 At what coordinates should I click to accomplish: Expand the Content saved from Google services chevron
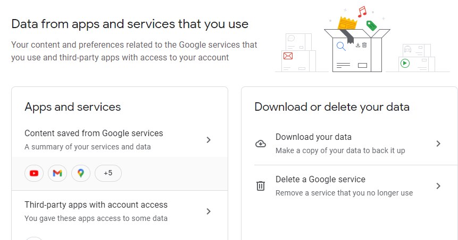[209, 140]
